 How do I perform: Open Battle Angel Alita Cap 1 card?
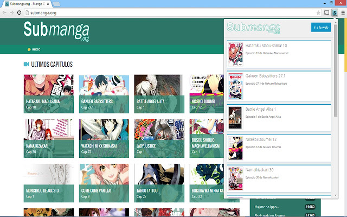point(159,94)
